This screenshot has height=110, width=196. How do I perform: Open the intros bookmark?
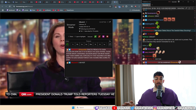60,10
